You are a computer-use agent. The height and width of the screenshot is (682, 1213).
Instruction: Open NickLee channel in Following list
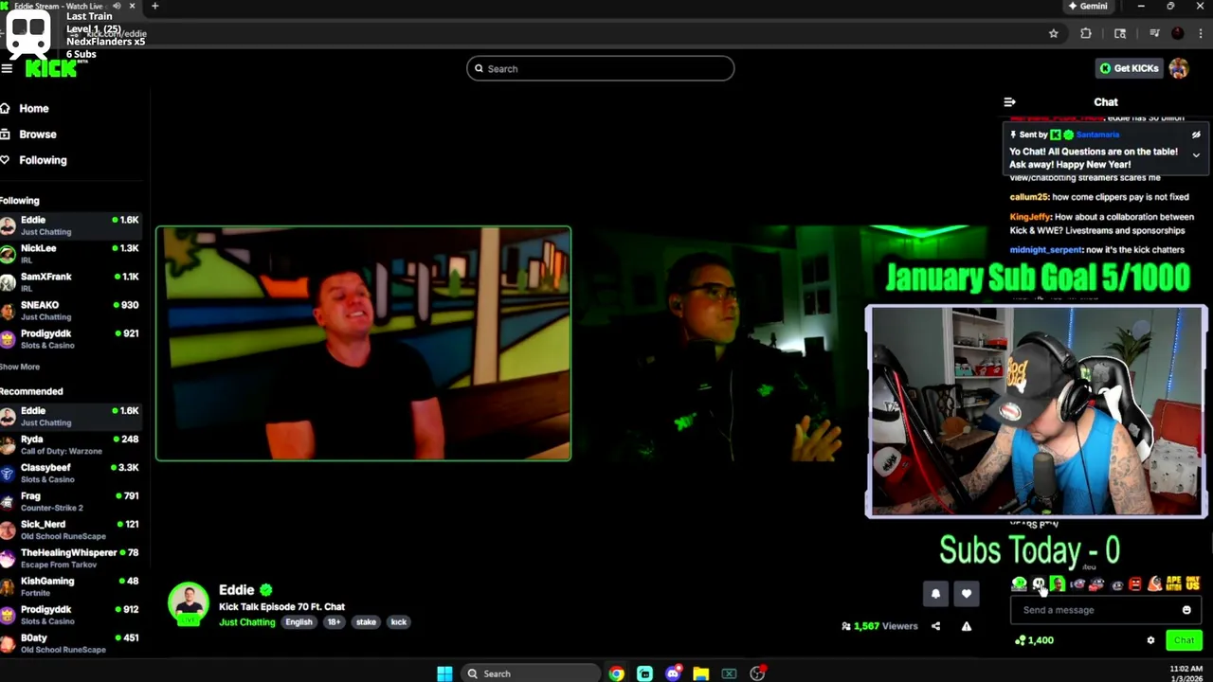[71, 253]
